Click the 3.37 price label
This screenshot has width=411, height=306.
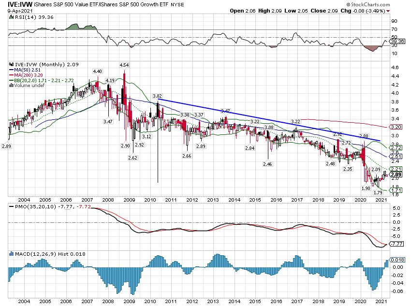[x=199, y=115]
